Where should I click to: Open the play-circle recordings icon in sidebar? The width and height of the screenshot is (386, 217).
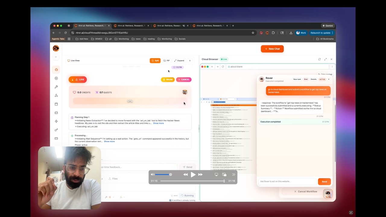pyautogui.click(x=56, y=78)
